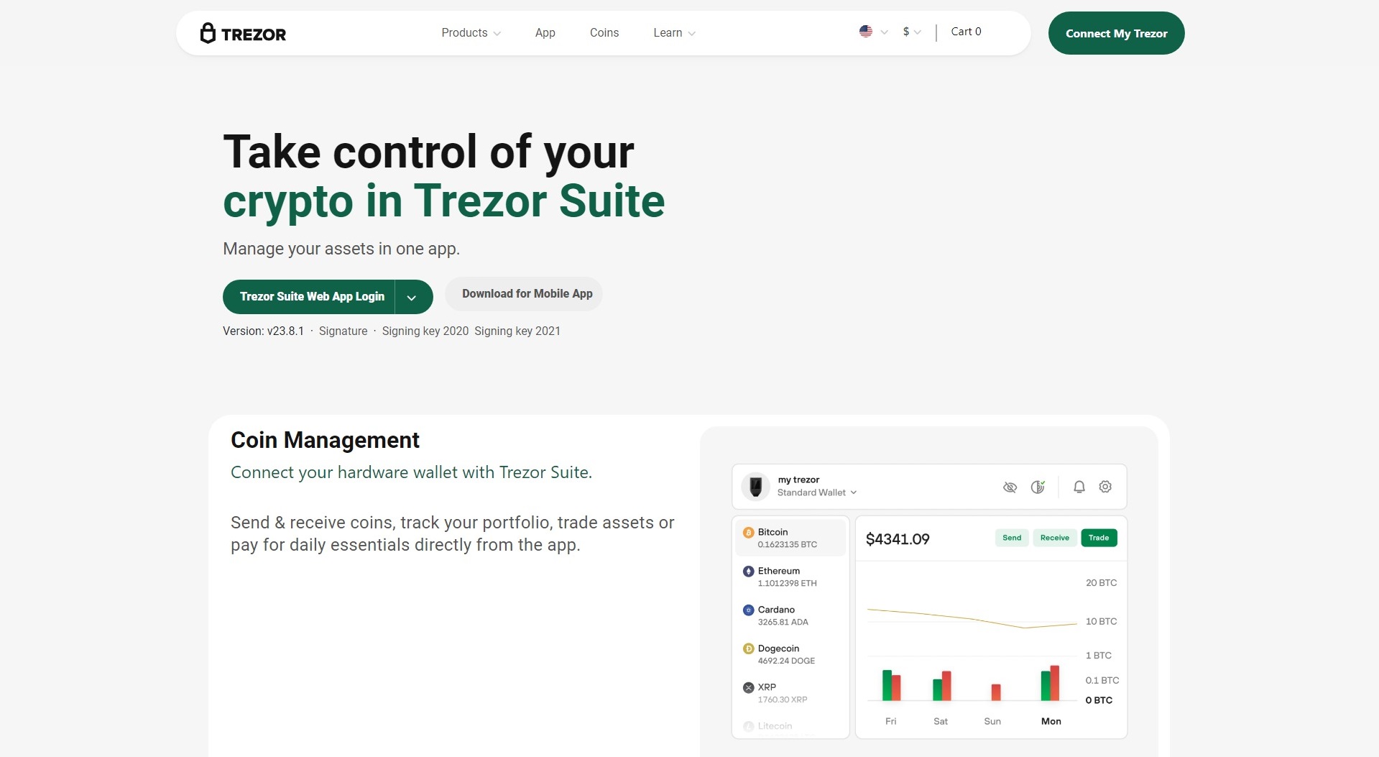This screenshot has width=1379, height=757.
Task: Click the Sat label on chart
Action: coord(941,721)
